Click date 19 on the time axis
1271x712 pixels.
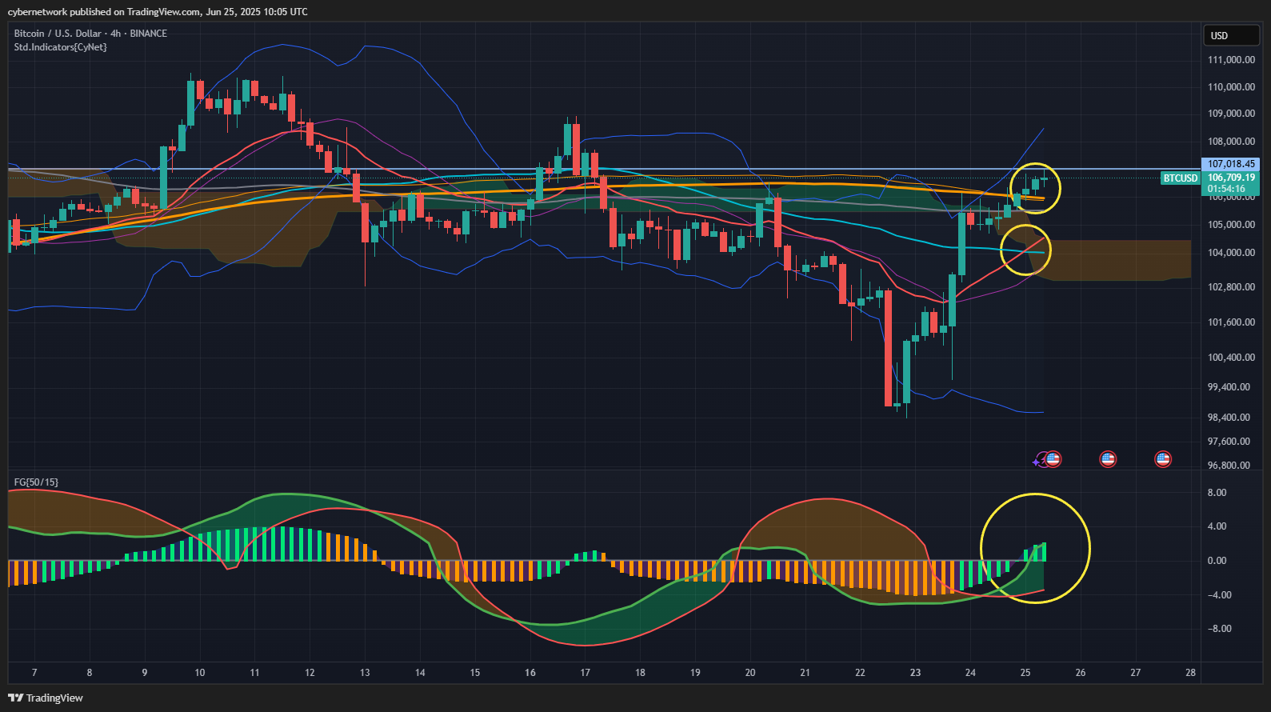coord(695,673)
